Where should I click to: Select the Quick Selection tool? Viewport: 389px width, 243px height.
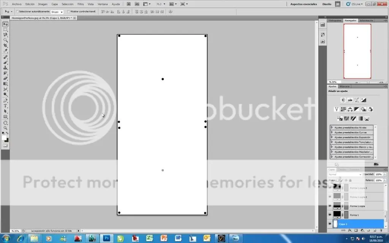[5, 40]
